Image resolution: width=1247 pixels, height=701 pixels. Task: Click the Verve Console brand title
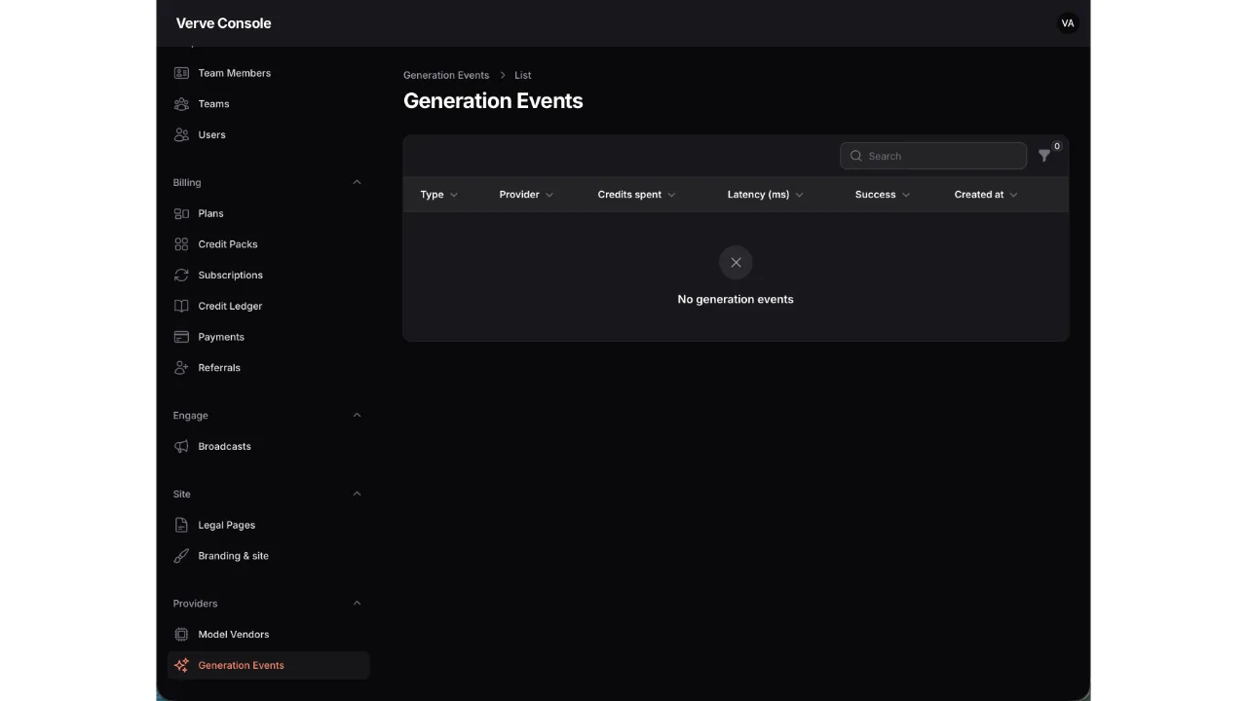[223, 23]
